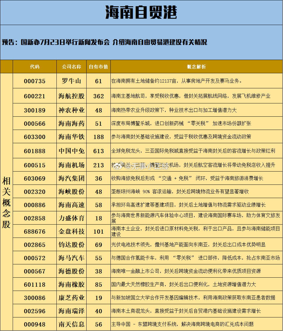Select stock code 000572
283x331 pixels.
pyautogui.click(x=35, y=258)
